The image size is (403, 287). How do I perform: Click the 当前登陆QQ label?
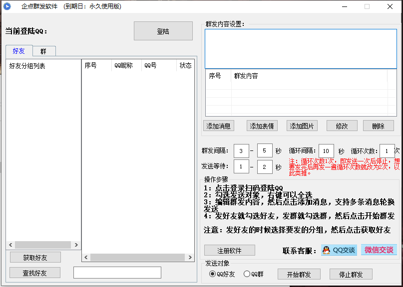(x=26, y=31)
